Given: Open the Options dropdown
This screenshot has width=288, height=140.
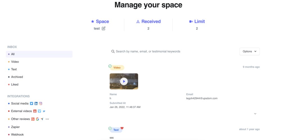Looking at the screenshot, I should point(249,51).
